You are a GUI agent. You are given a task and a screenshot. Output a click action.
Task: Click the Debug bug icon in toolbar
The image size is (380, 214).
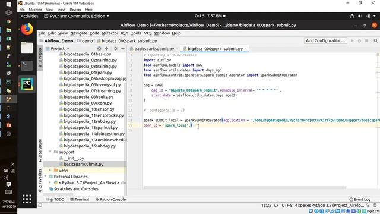(359, 41)
